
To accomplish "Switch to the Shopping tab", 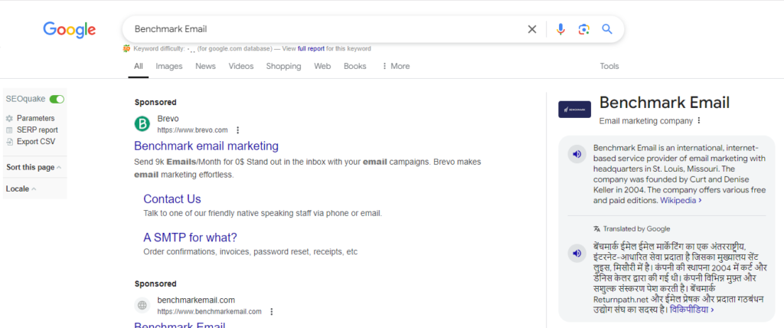I will point(283,66).
